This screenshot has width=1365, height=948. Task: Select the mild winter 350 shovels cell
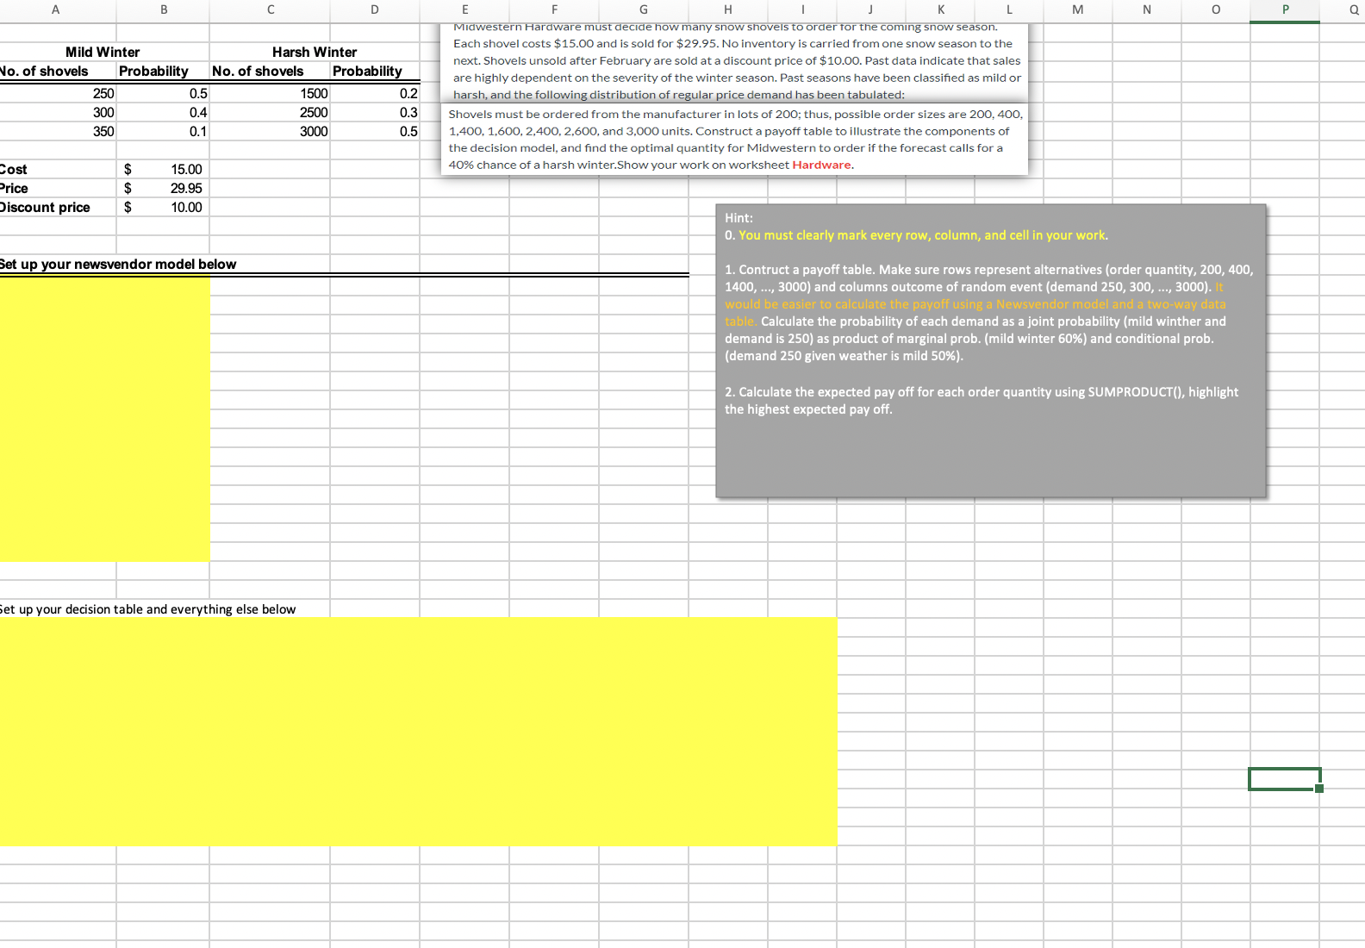(58, 131)
